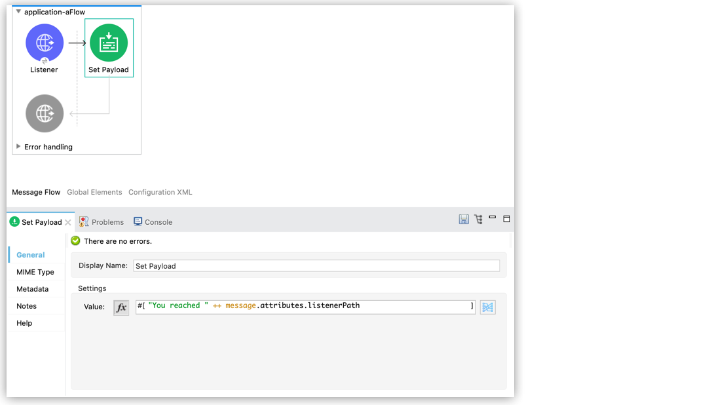The width and height of the screenshot is (708, 405).
Task: Close the Set Payload properties tab
Action: [x=68, y=222]
